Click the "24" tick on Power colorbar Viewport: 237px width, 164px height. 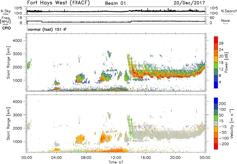click(x=221, y=50)
